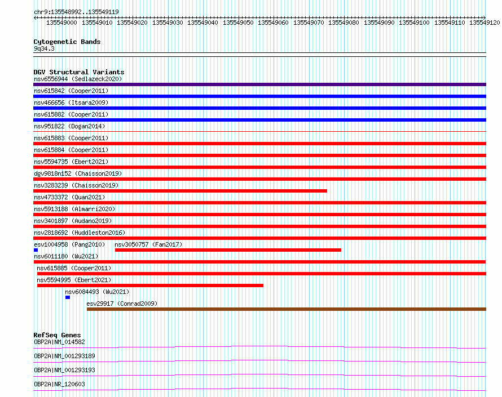
Task: Click the red nsv3050757 variant bar
Action: (228, 250)
